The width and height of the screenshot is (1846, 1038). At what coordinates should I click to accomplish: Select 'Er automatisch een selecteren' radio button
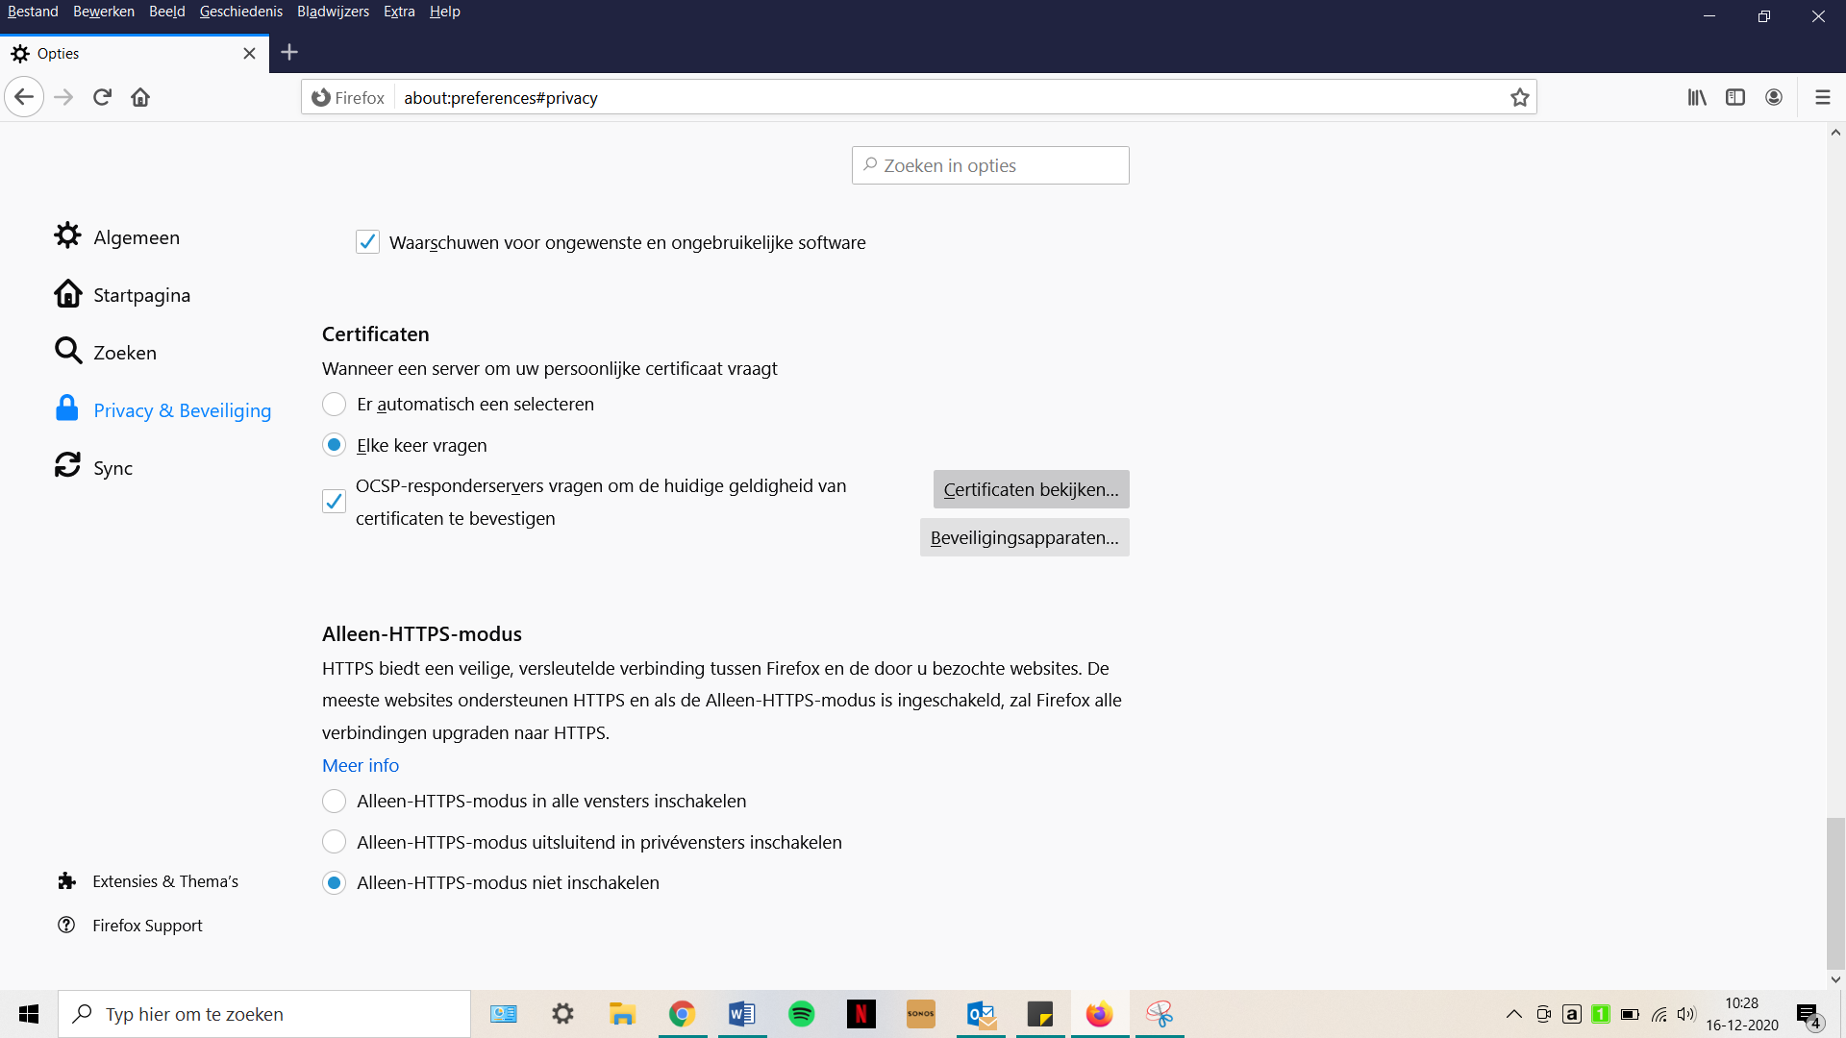point(334,405)
